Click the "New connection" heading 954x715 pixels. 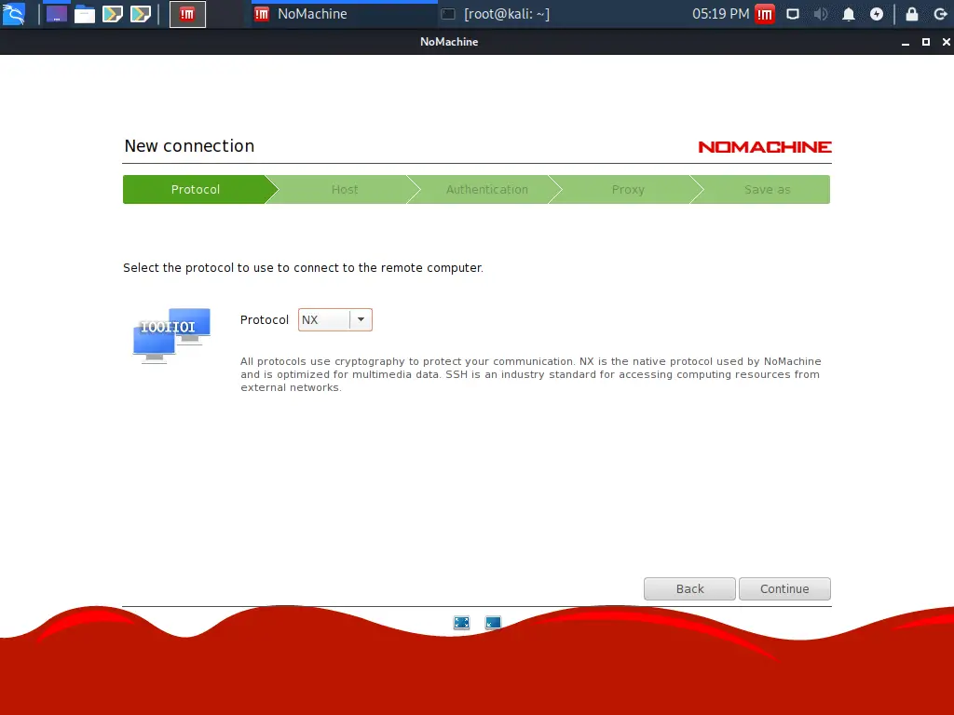click(x=189, y=146)
